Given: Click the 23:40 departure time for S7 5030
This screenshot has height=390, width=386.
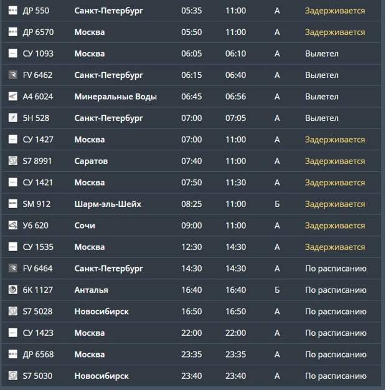Looking at the screenshot, I should [x=192, y=376].
